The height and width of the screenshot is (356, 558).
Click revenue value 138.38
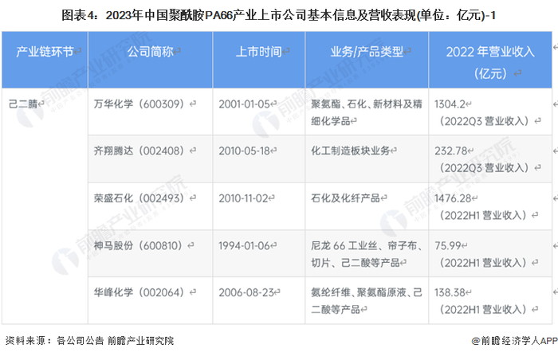tap(450, 292)
